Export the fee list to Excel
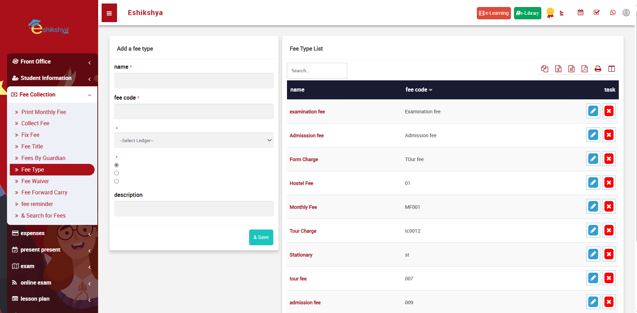The height and width of the screenshot is (313, 637). (558, 69)
